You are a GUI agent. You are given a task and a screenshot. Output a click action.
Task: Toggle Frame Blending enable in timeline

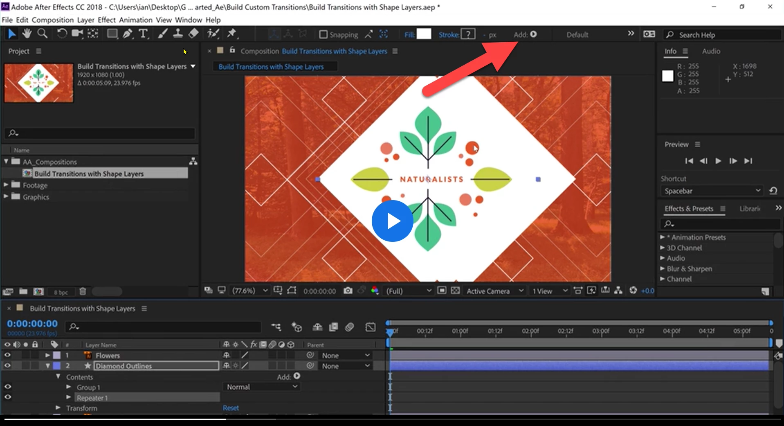tap(334, 327)
